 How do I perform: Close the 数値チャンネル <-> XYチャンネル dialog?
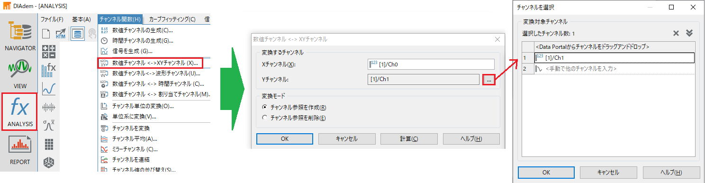click(497, 39)
